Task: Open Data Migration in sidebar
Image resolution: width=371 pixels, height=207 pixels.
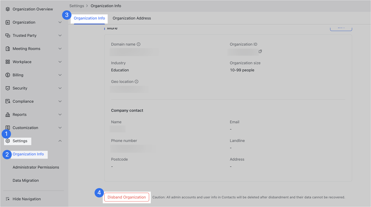Action: [26, 180]
